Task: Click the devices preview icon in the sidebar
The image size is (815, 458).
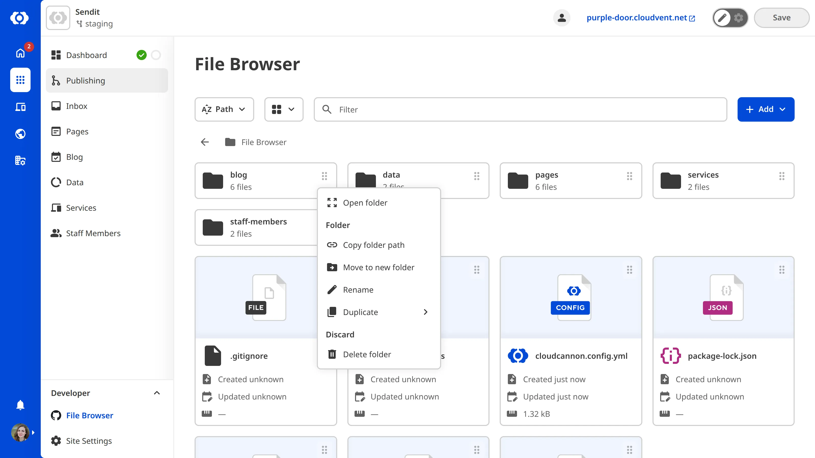Action: [20, 107]
